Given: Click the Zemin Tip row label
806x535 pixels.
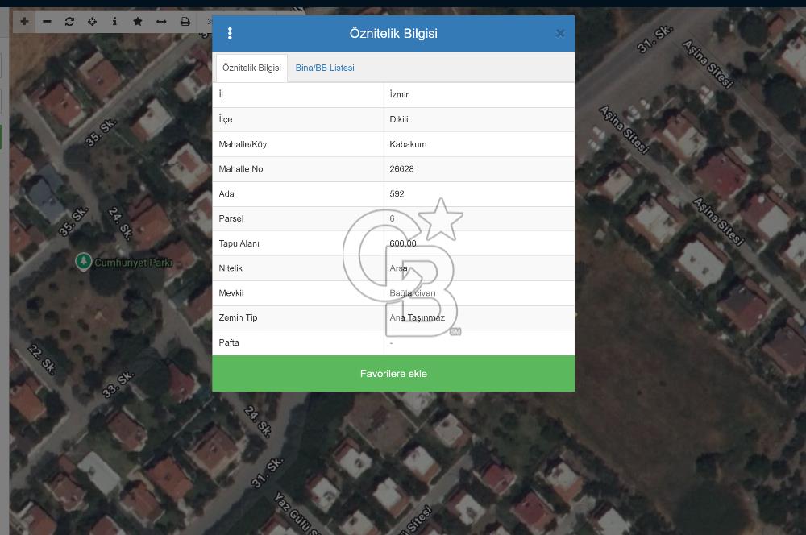Looking at the screenshot, I should [238, 317].
